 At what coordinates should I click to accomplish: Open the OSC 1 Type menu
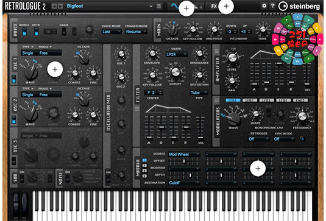click(28, 47)
